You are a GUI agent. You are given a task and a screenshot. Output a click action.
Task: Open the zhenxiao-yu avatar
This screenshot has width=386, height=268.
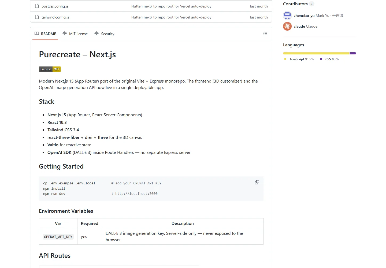[x=287, y=16]
